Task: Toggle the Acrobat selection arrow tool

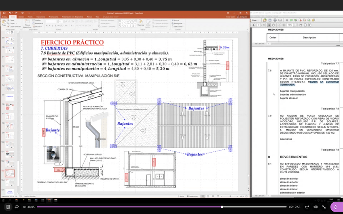Action: 269,25
